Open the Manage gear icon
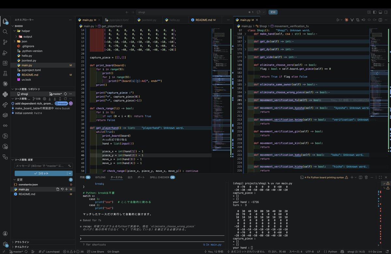The image size is (391, 254). [x=5, y=244]
